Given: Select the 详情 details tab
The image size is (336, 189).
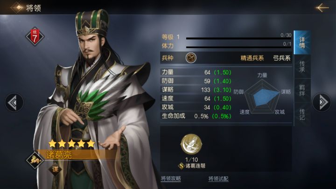Looking at the screenshot, I should tap(302, 42).
